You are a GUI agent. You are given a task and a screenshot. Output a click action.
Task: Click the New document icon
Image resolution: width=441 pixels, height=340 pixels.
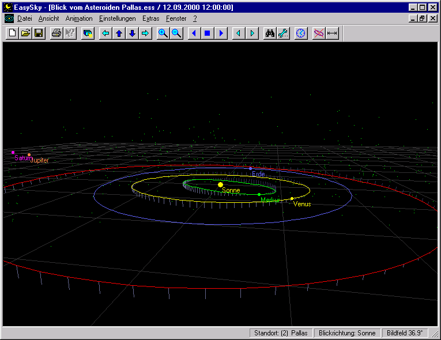coord(12,33)
